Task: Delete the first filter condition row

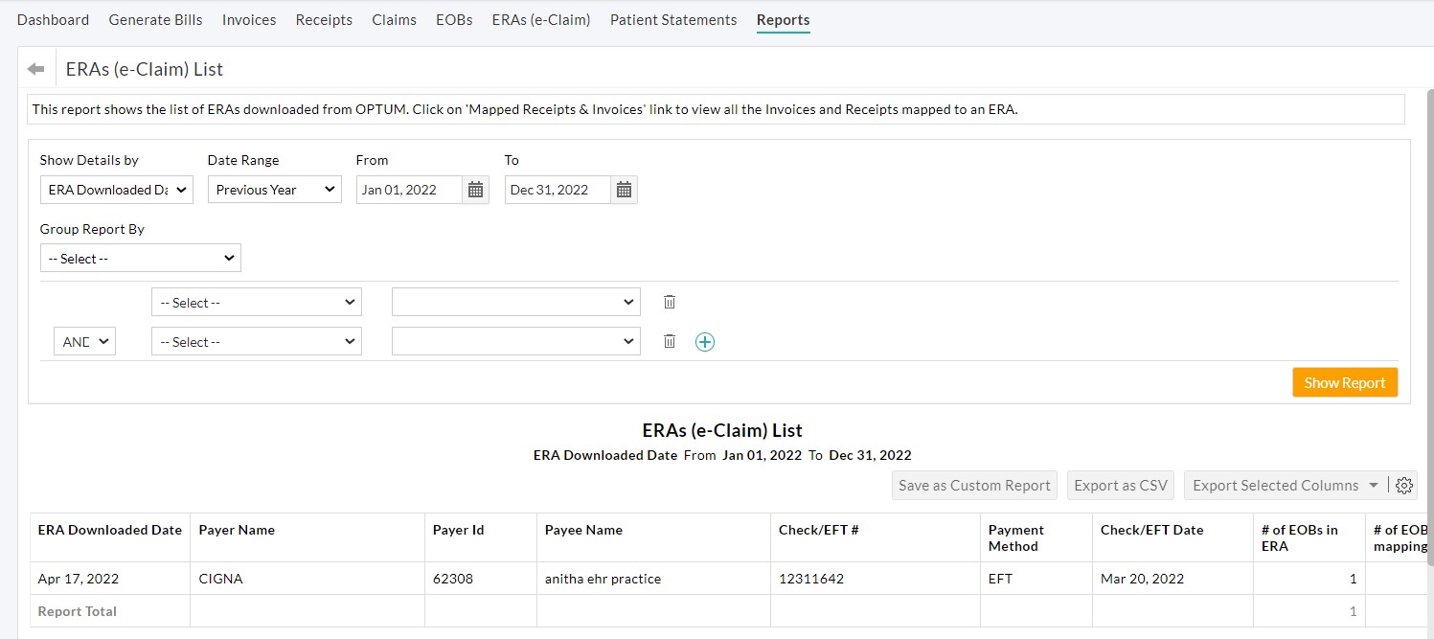Action: tap(669, 301)
